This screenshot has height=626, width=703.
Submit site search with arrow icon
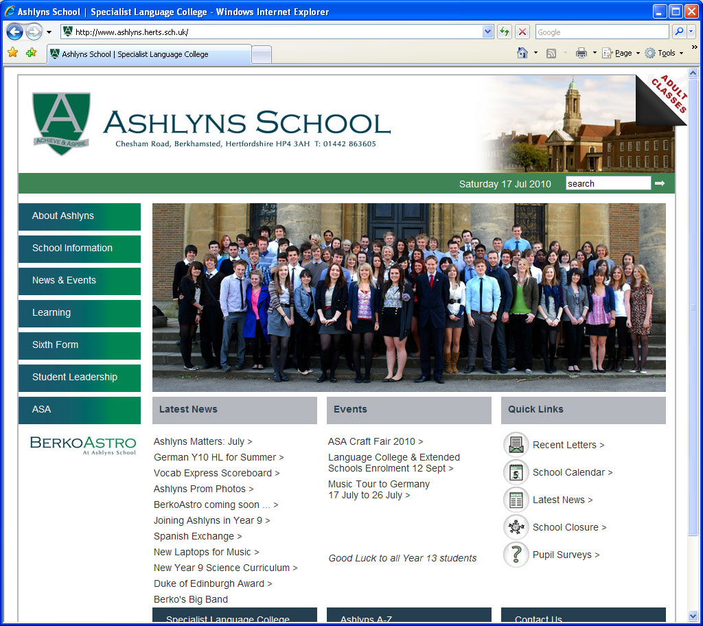pyautogui.click(x=660, y=183)
